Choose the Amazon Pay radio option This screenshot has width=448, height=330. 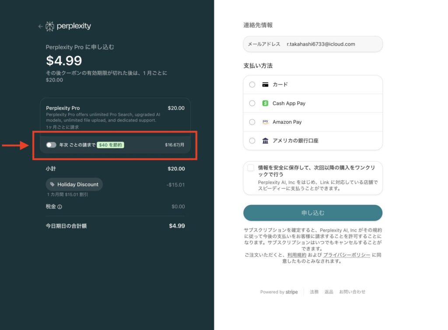(252, 122)
